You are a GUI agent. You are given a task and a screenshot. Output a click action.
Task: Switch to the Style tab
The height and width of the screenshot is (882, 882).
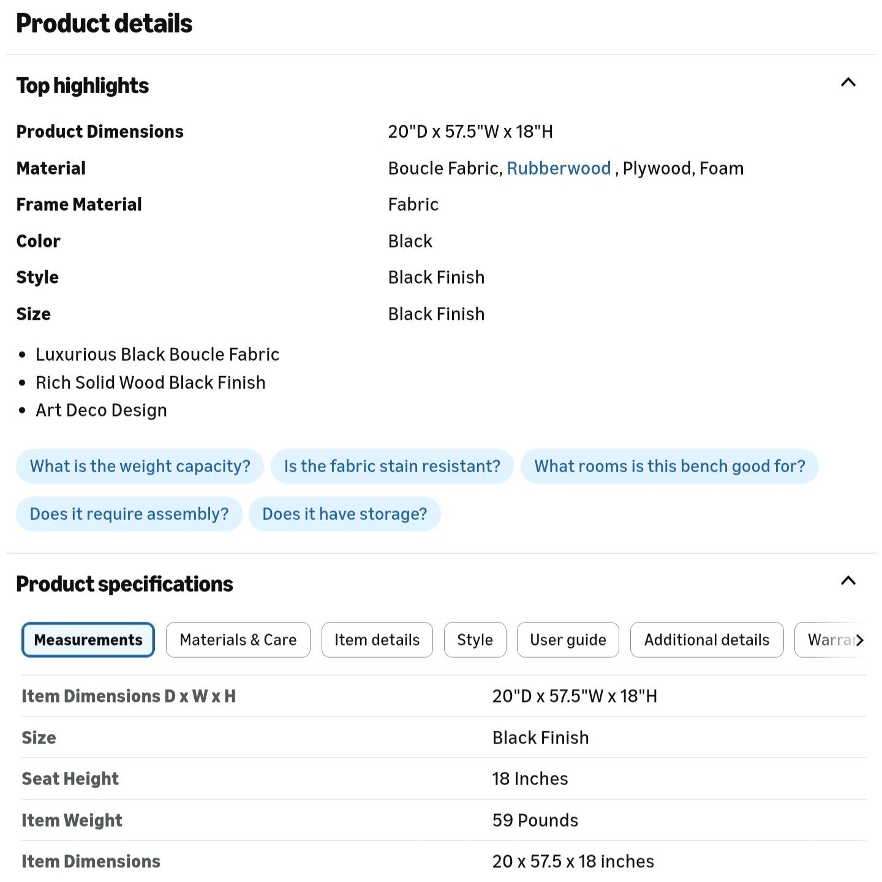pos(475,640)
